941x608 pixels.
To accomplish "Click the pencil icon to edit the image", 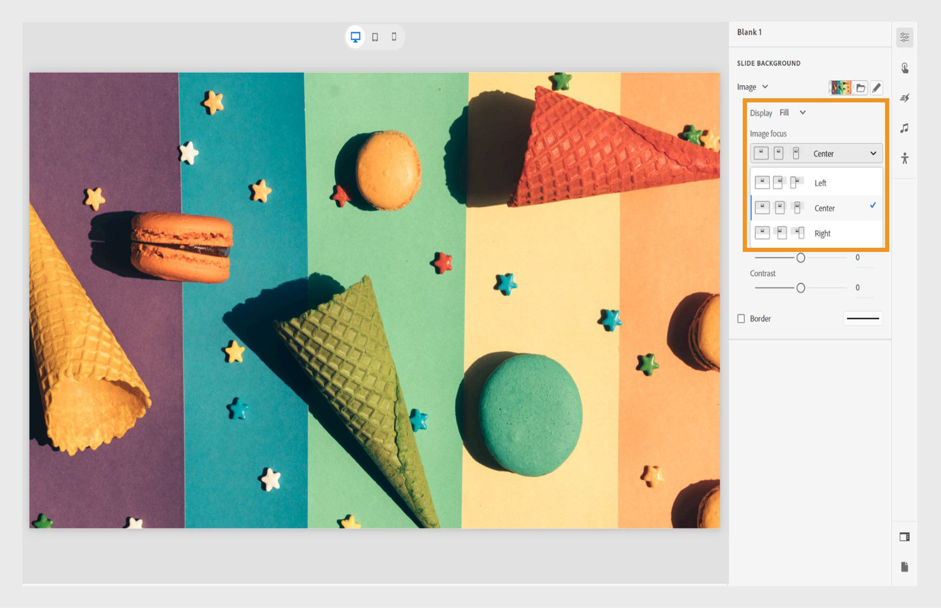I will pyautogui.click(x=877, y=87).
